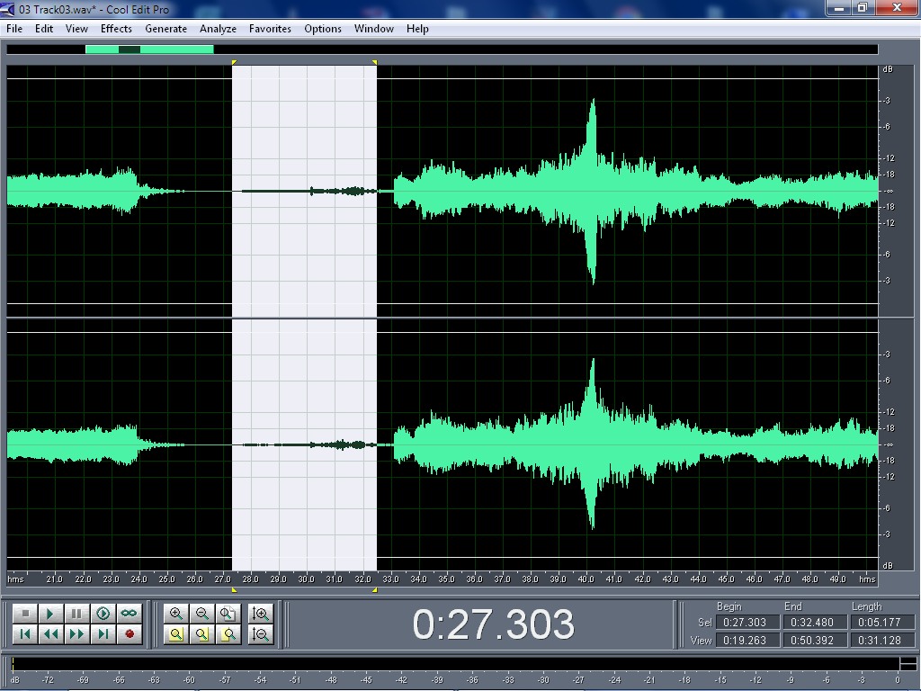Click the View End field 0:50.392

[x=815, y=640]
